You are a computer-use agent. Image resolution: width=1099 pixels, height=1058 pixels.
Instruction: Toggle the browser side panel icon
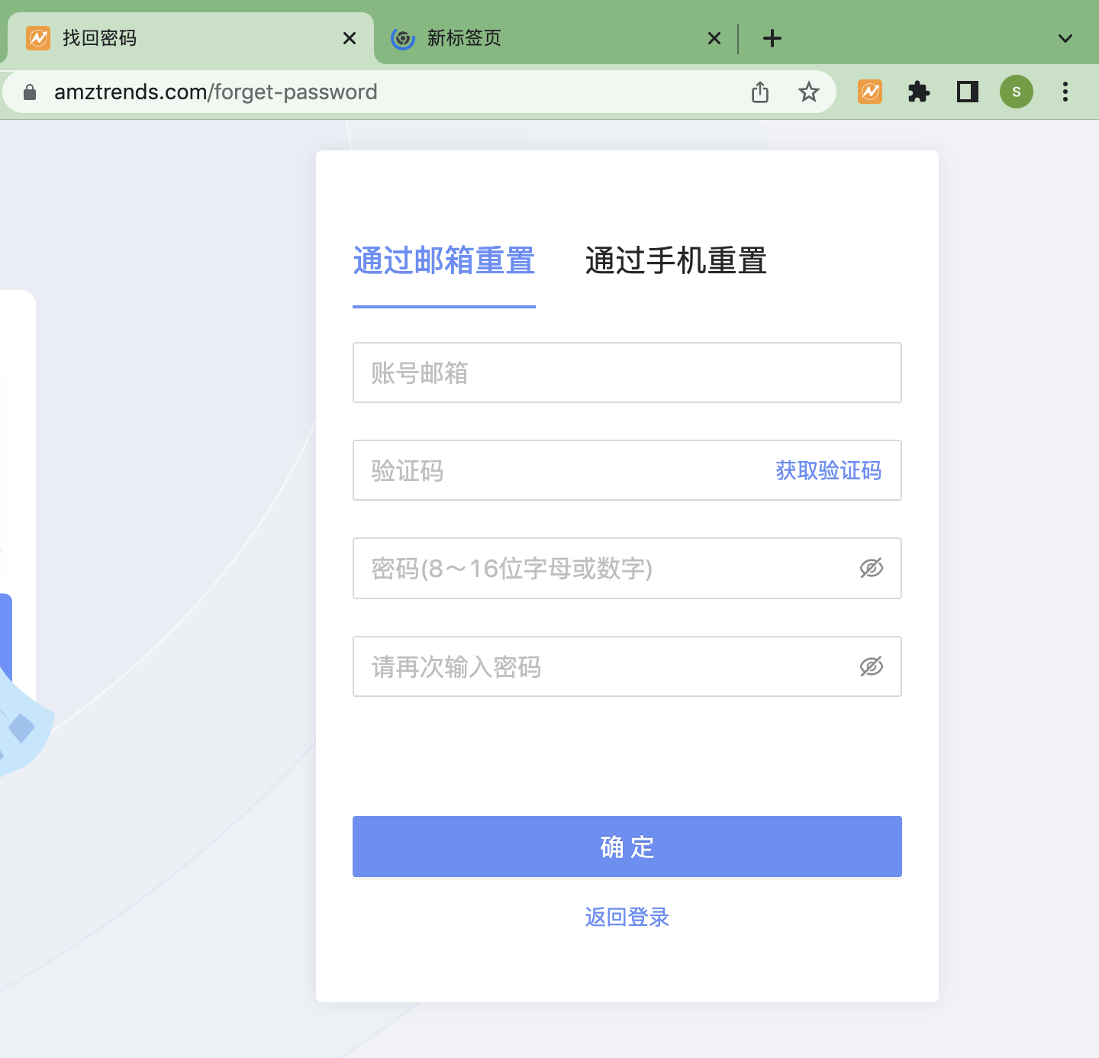pyautogui.click(x=968, y=92)
